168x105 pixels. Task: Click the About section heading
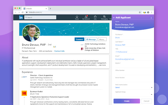tap(25, 57)
